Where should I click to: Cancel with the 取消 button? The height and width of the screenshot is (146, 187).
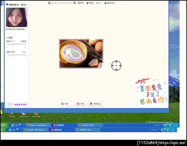81,104
